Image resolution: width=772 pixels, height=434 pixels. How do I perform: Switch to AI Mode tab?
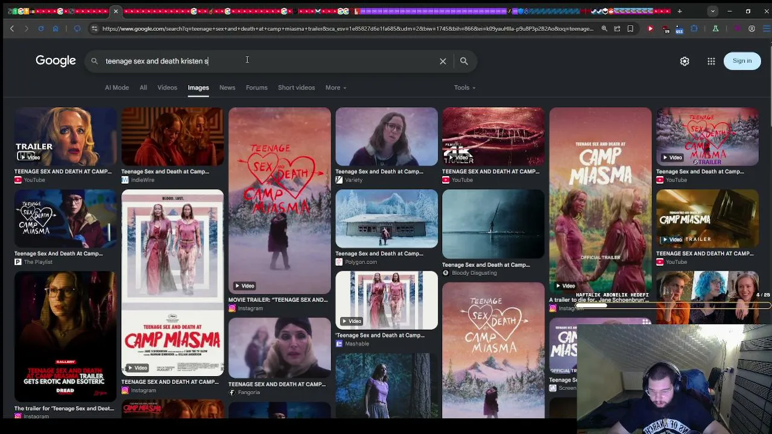(117, 87)
